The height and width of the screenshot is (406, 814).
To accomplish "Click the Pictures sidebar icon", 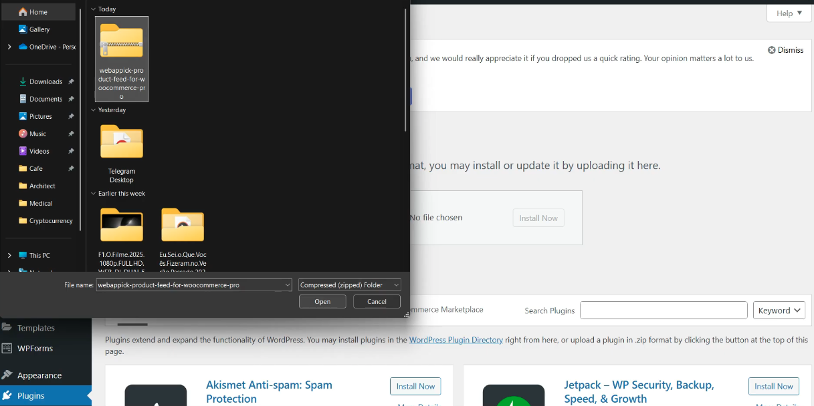I will tap(23, 116).
